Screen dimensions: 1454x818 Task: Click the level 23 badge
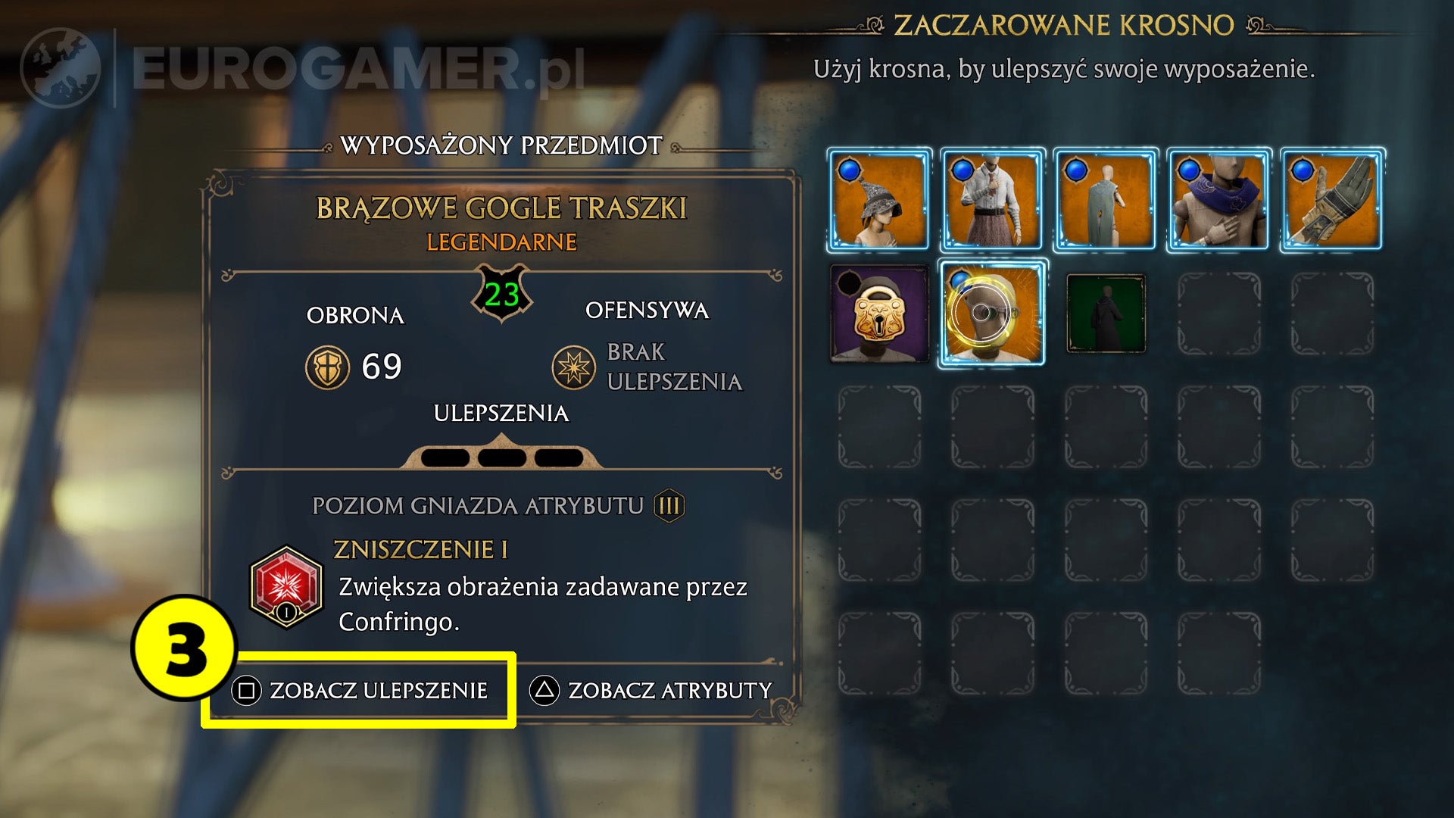501,294
